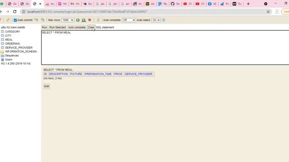Reload the page with browser refresh icon
The width and height of the screenshot is (289, 162).
(15, 12)
